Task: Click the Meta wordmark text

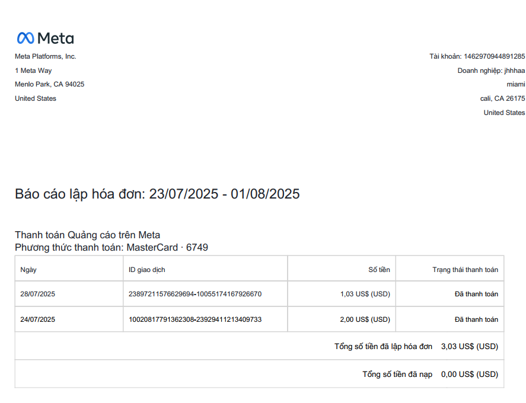Action: 56,39
